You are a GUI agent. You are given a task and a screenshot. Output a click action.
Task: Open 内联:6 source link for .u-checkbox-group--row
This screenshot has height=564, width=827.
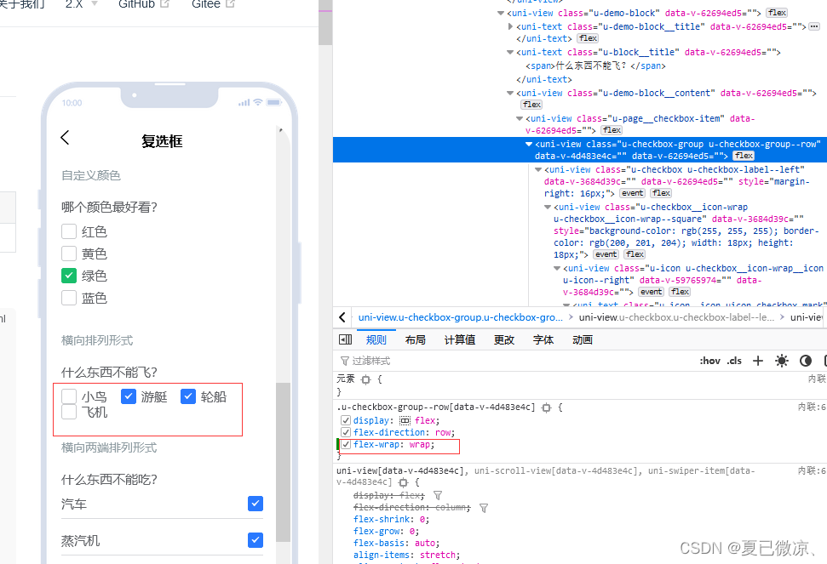pyautogui.click(x=813, y=407)
